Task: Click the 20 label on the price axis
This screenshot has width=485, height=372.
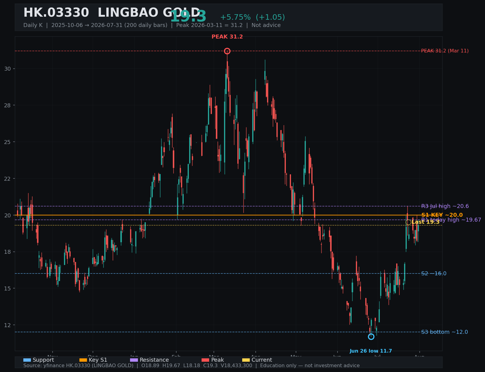Action: coord(7,215)
